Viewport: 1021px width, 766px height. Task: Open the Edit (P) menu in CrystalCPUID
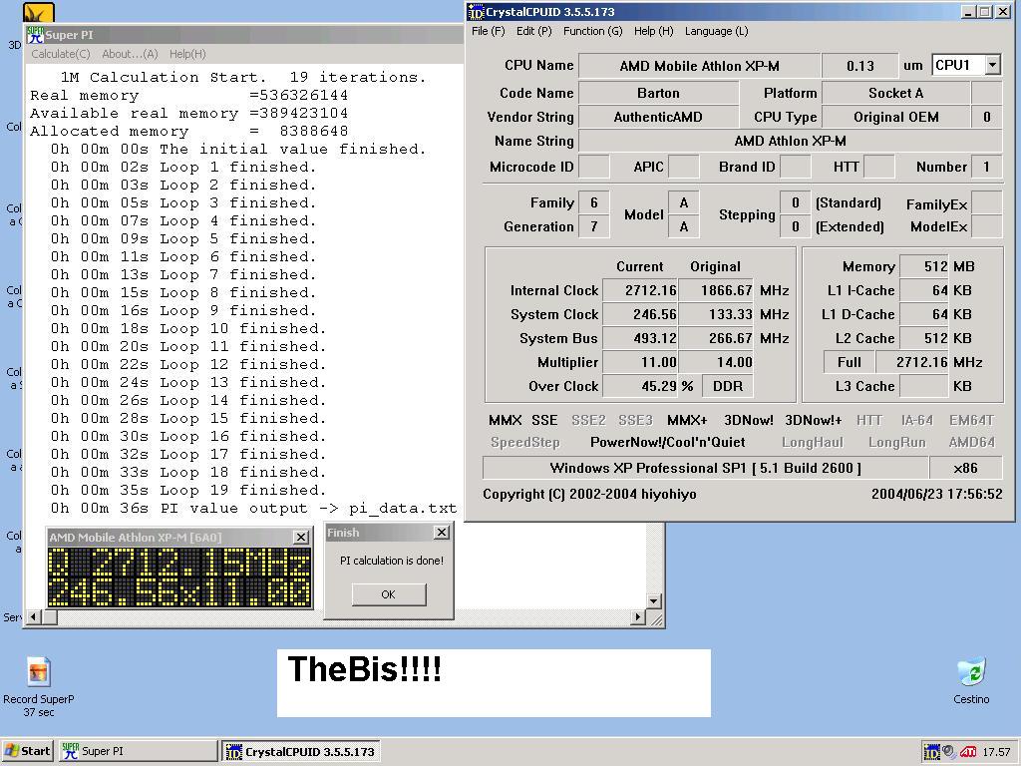(534, 31)
